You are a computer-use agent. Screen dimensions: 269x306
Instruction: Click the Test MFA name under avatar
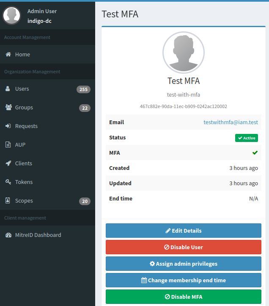pos(184,81)
